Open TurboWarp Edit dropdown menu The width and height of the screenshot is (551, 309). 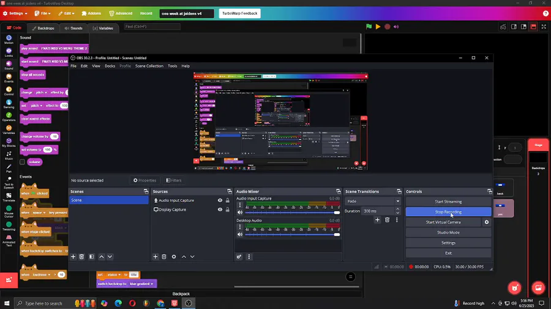(x=66, y=13)
